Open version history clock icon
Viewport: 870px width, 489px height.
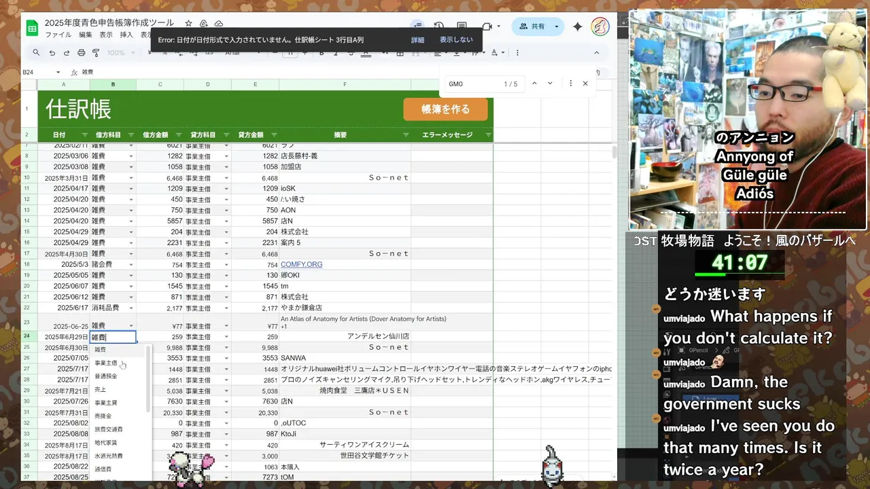[439, 26]
